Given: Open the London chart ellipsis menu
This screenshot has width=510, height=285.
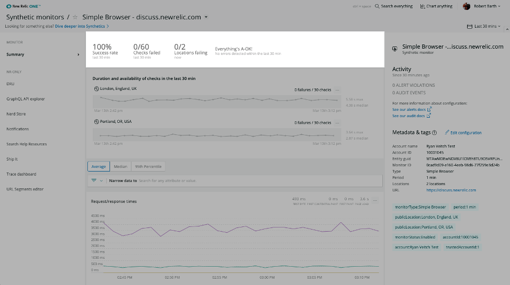Looking at the screenshot, I should coord(337,90).
